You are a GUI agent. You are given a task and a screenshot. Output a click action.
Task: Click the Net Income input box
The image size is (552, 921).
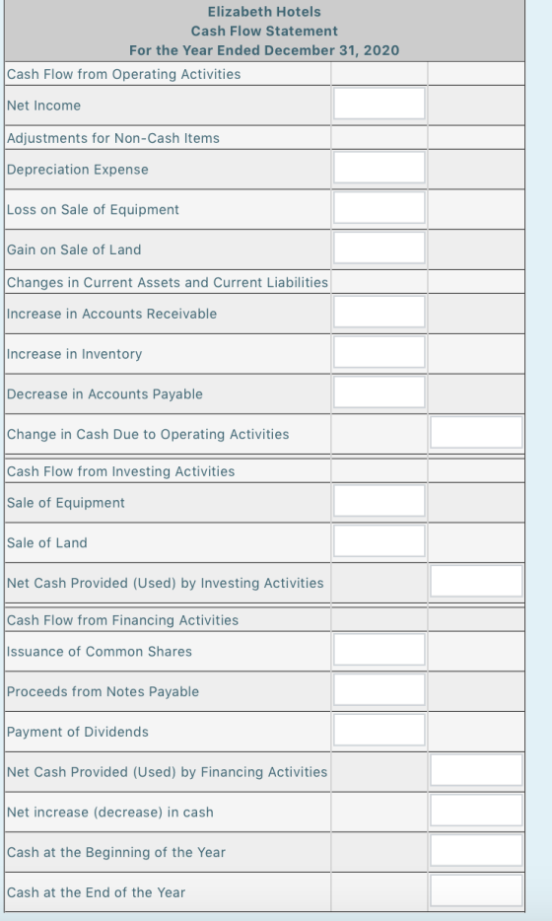(x=379, y=104)
